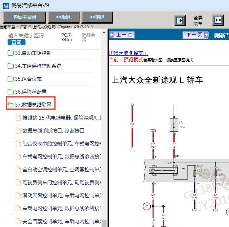Click the collapse-panels double arrow icon
229x227 pixels.
pyautogui.click(x=218, y=20)
